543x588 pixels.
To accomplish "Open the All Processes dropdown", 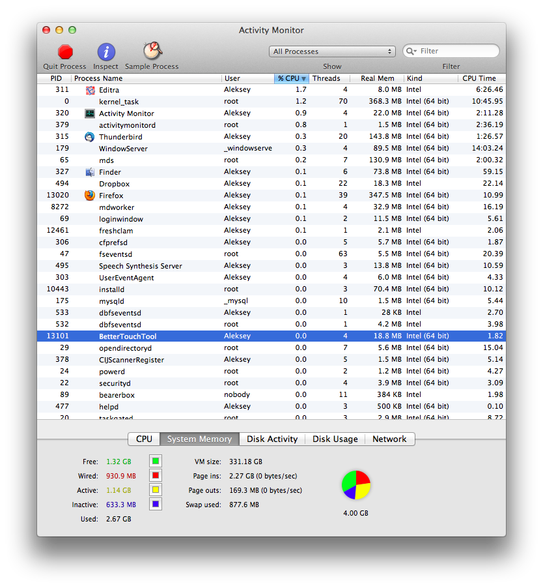I will pos(332,51).
